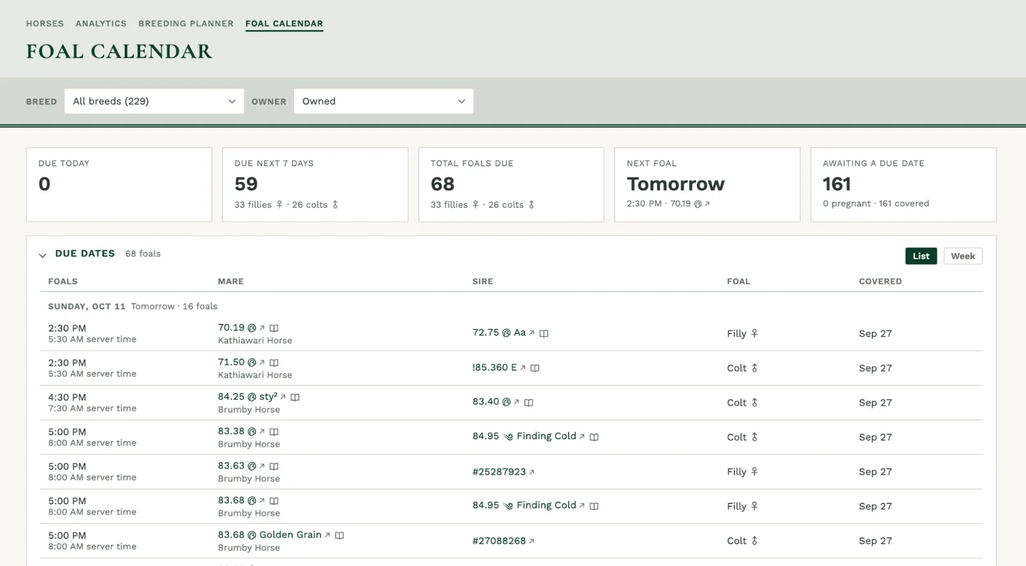The width and height of the screenshot is (1026, 566).
Task: Open sire link !85.360 E
Action: [x=499, y=367]
